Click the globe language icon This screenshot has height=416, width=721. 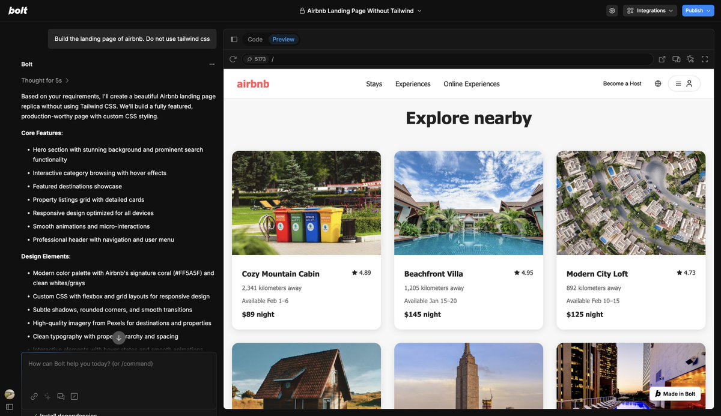tap(658, 84)
